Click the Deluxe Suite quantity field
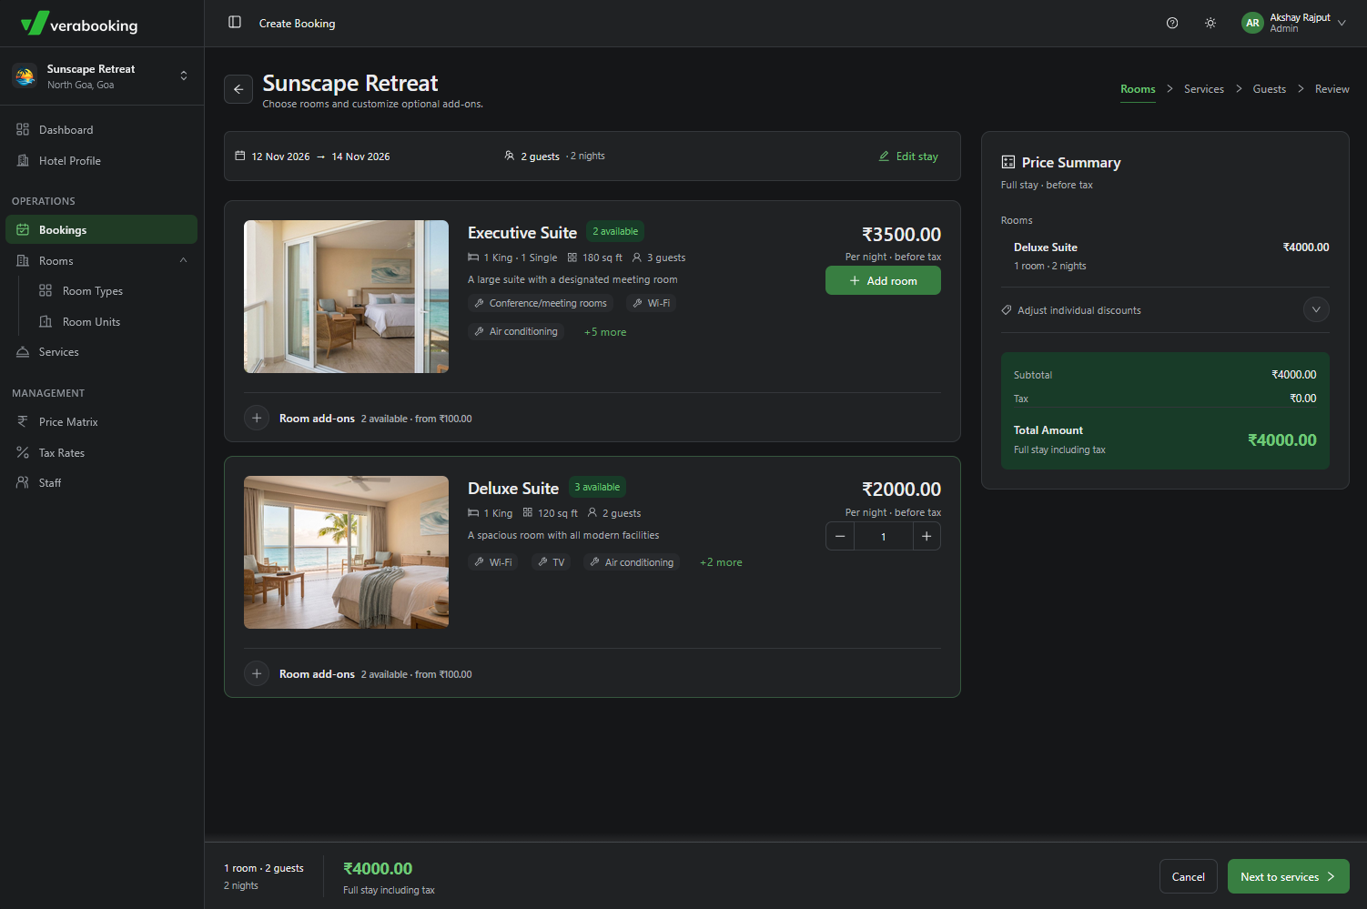This screenshot has width=1367, height=909. [x=883, y=537]
